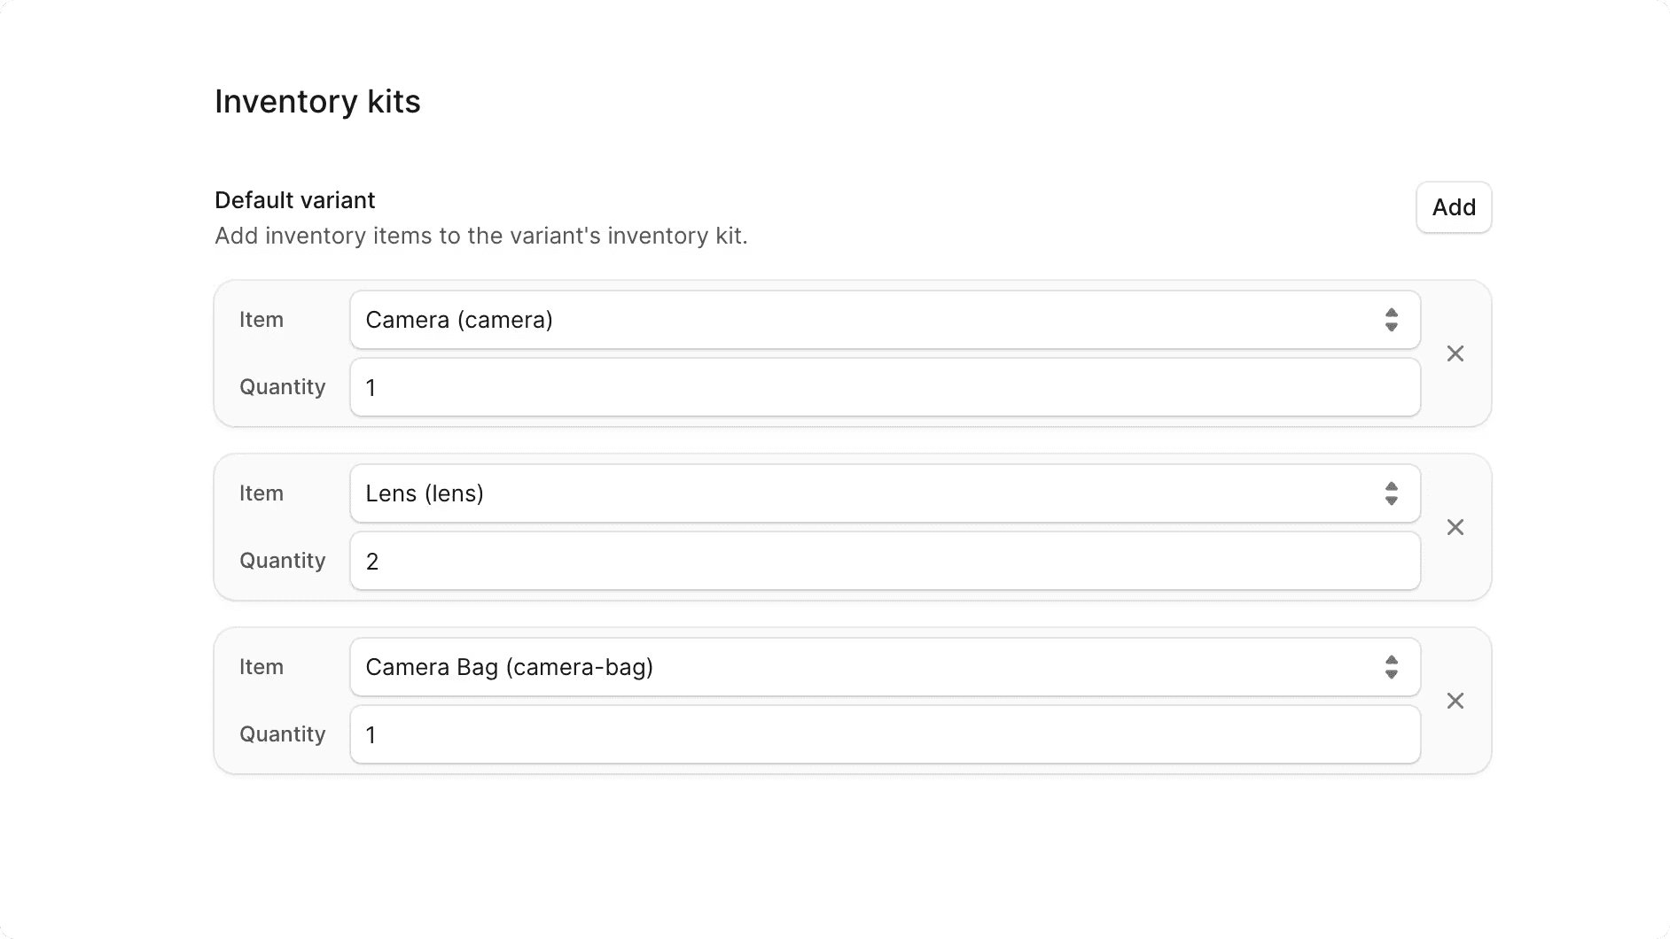The height and width of the screenshot is (939, 1670).
Task: Click the stepper arrows on Lens selector
Action: click(1391, 493)
